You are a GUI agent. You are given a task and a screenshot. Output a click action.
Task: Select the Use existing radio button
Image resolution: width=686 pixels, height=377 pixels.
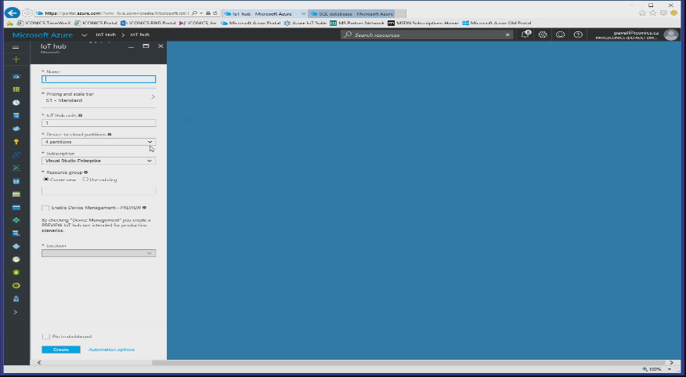coord(85,179)
